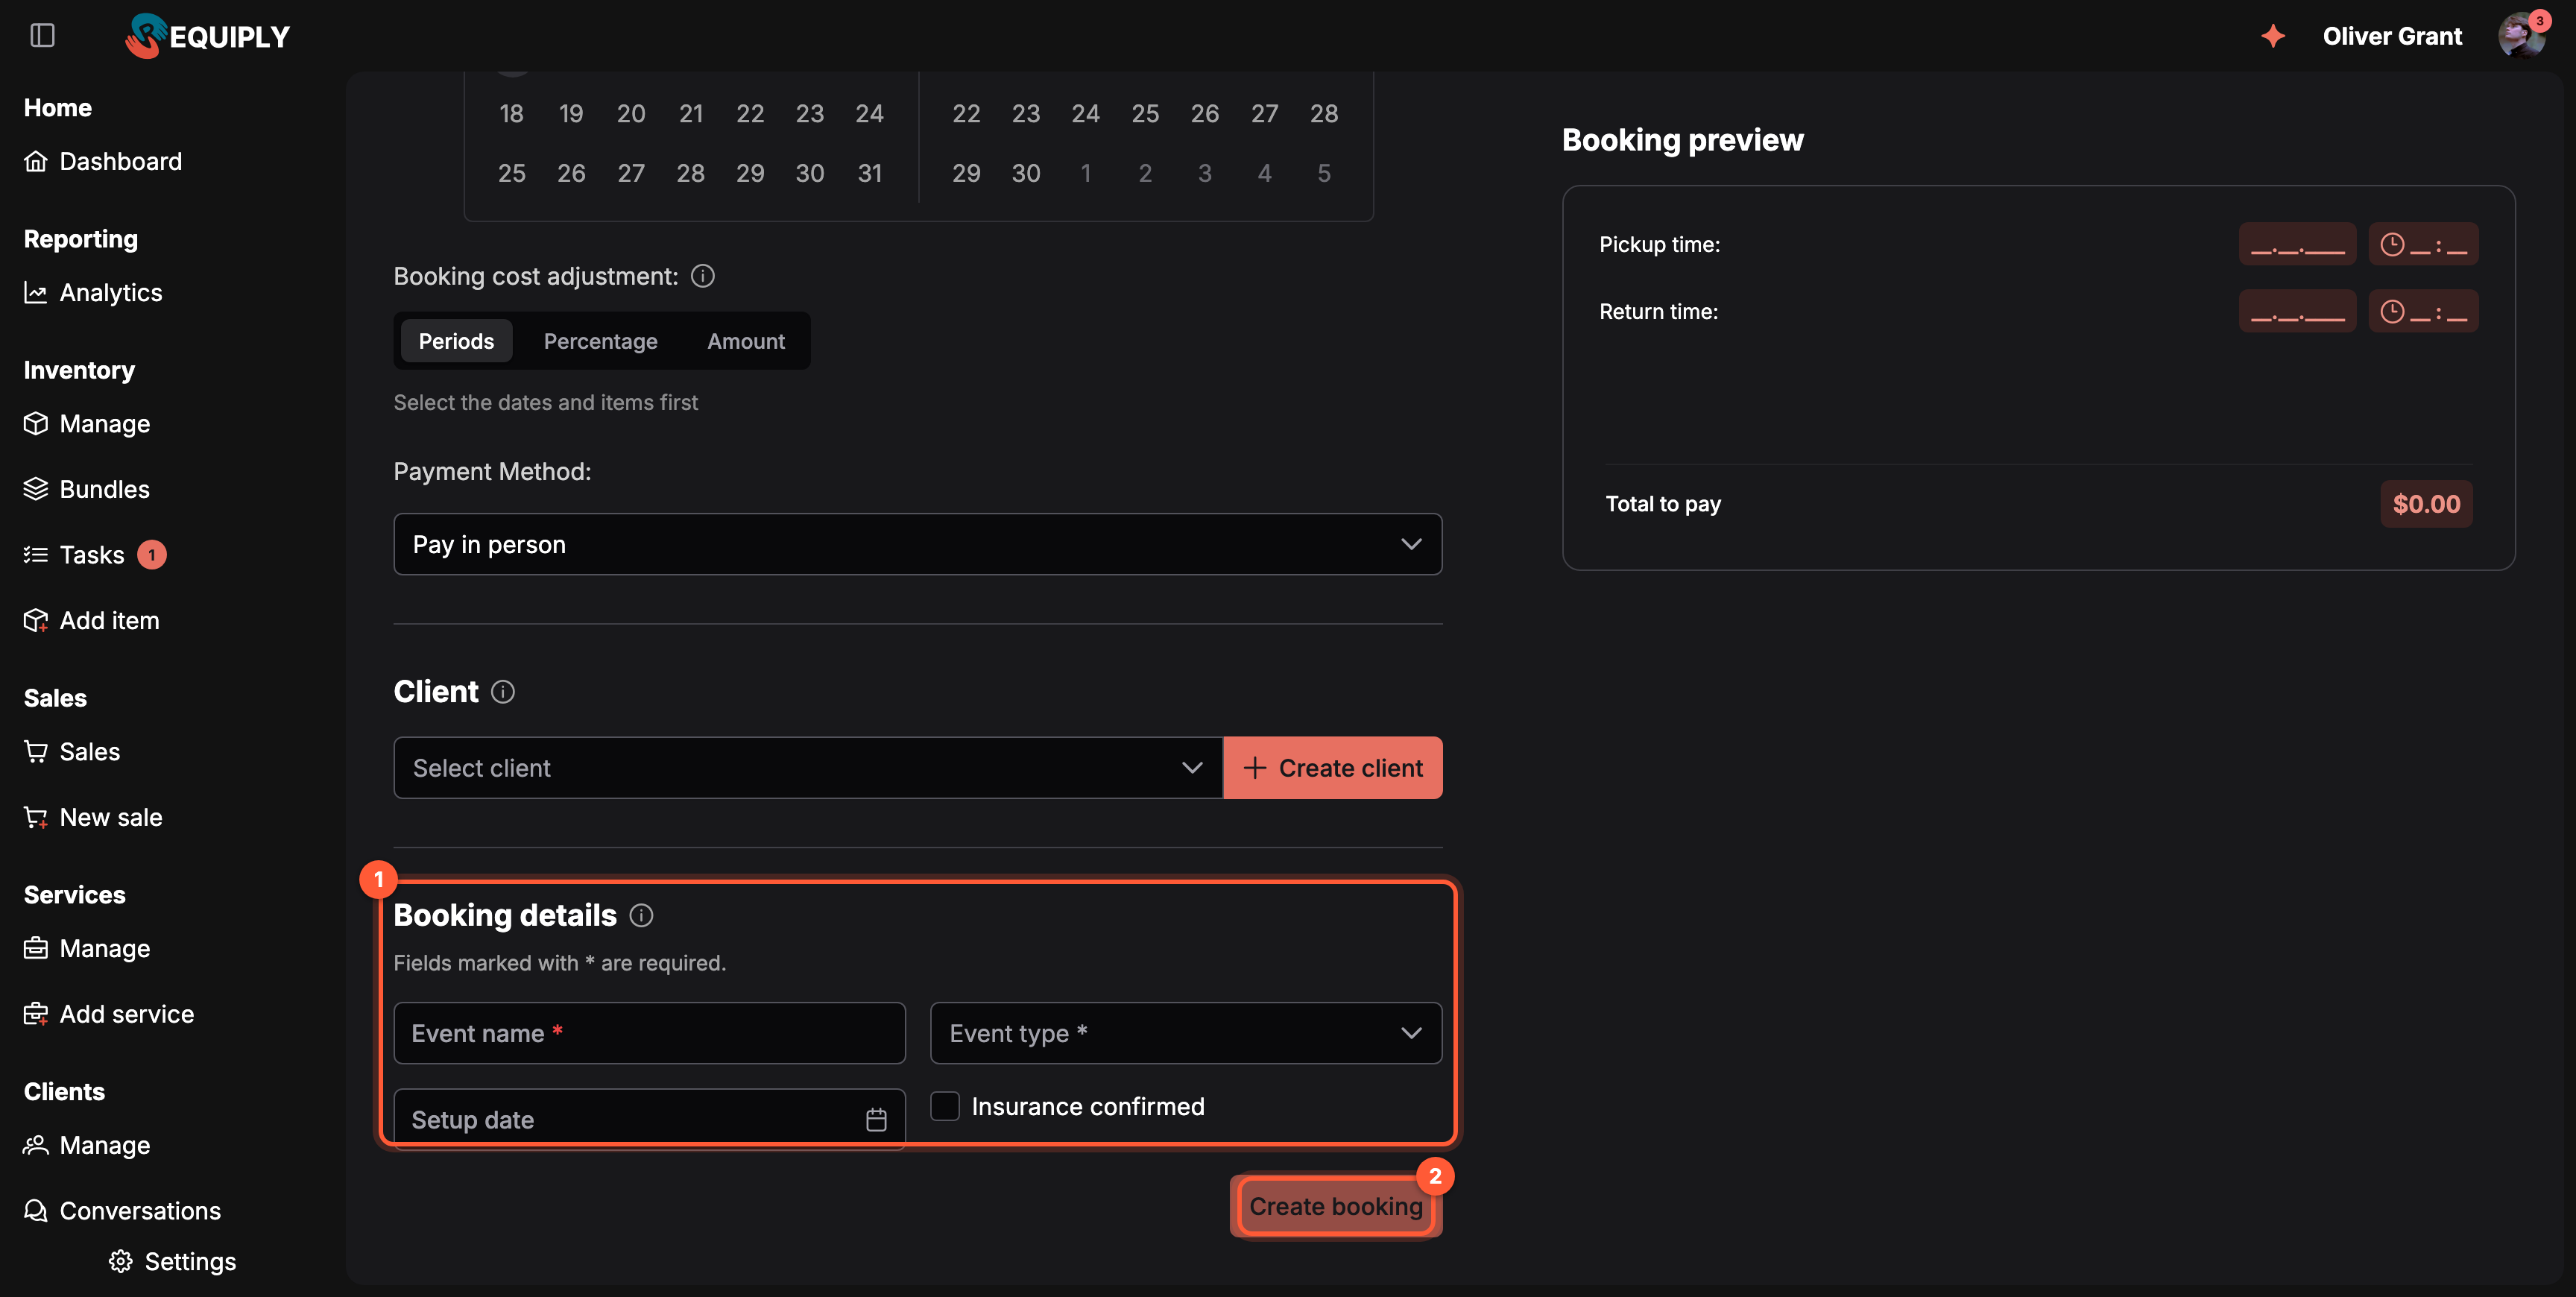The height and width of the screenshot is (1297, 2576).
Task: Click the Settings gear icon
Action: click(121, 1261)
